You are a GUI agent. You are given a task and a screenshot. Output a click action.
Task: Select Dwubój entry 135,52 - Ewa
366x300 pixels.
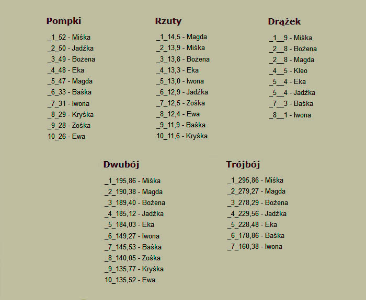click(x=130, y=280)
